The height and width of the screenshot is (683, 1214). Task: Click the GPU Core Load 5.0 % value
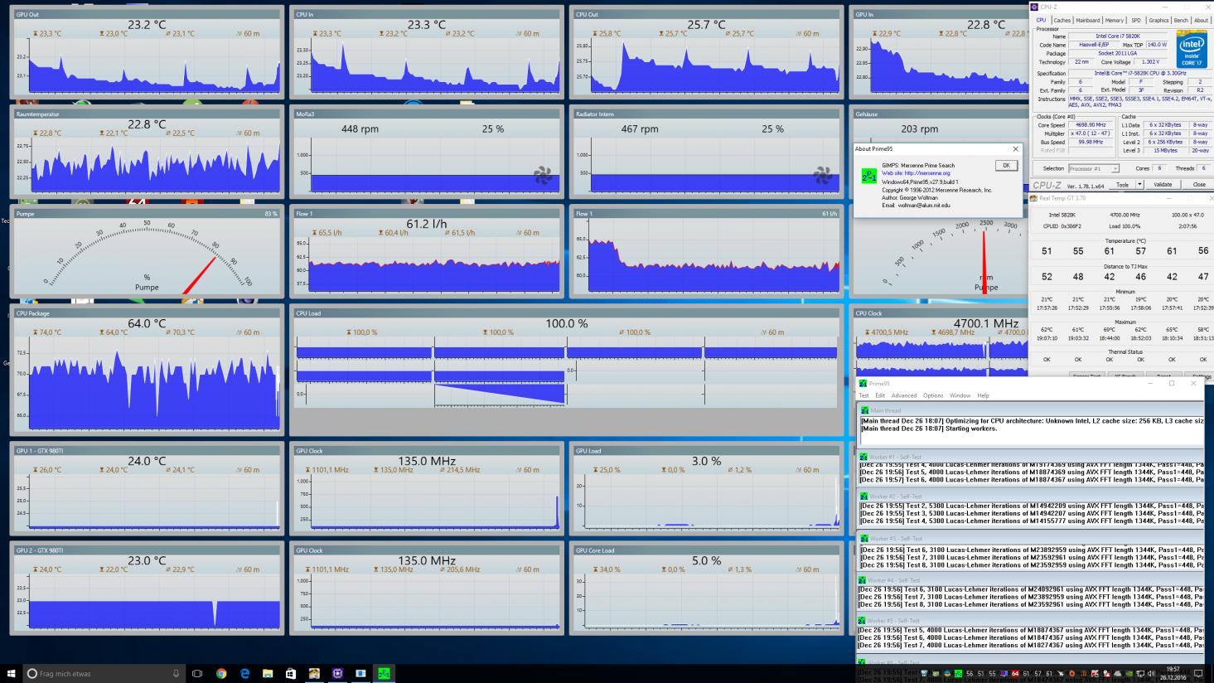(706, 560)
